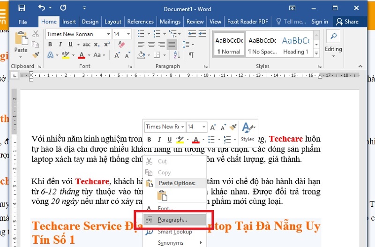Clear all formatting with eraser icon
This screenshot has height=247, width=375.
[121, 44]
